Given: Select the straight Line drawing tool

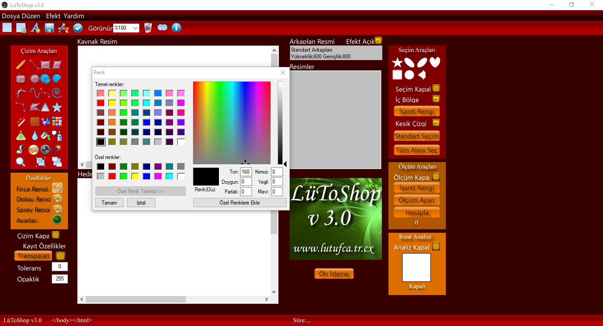Looking at the screenshot, I should point(34,65).
